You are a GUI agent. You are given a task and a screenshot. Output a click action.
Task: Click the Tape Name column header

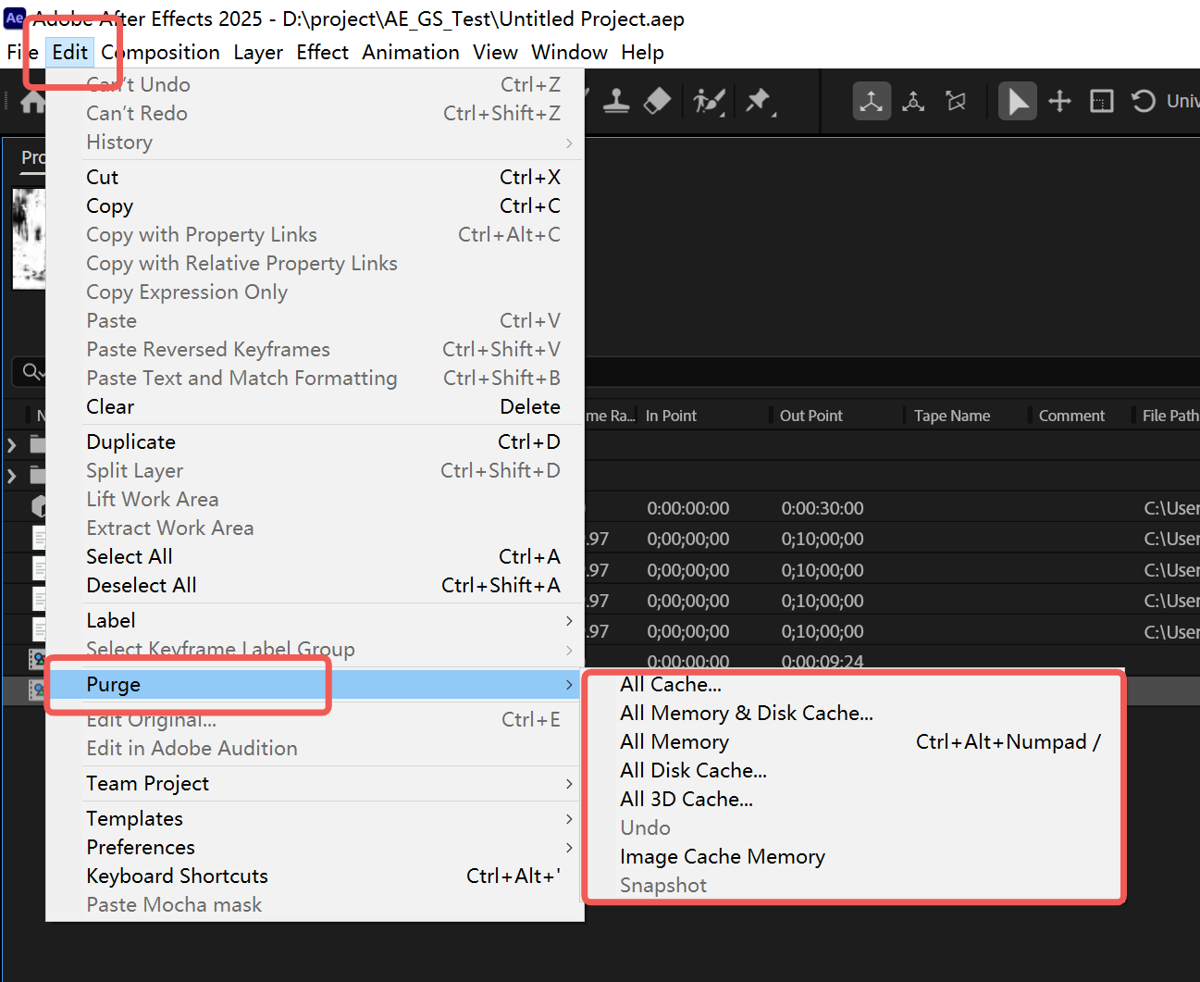coord(952,416)
